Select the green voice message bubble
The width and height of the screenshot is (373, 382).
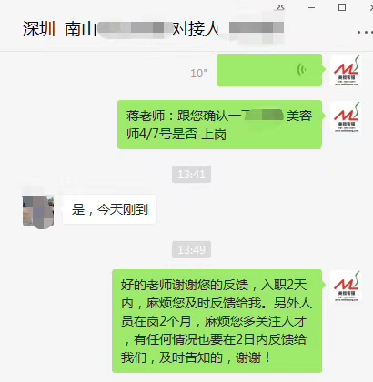269,70
